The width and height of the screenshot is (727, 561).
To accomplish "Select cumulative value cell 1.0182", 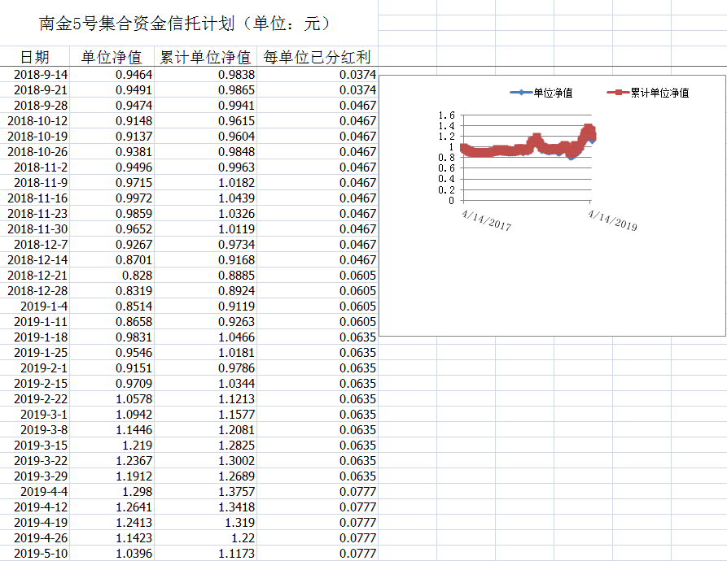I will tap(205, 183).
